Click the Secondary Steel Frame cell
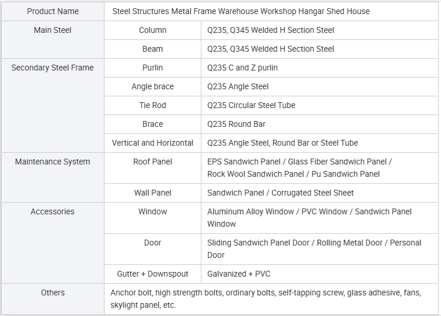Screen dimensions: 441x316 tap(53, 106)
